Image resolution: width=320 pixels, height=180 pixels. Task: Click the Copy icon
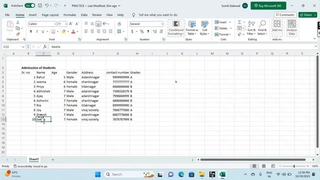point(18,28)
